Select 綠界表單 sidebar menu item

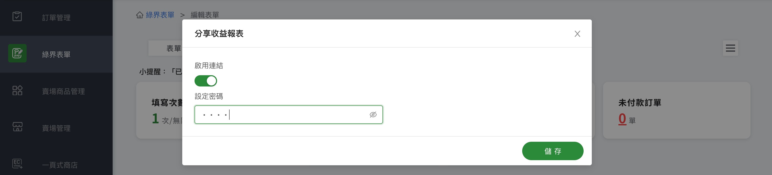coord(56,54)
